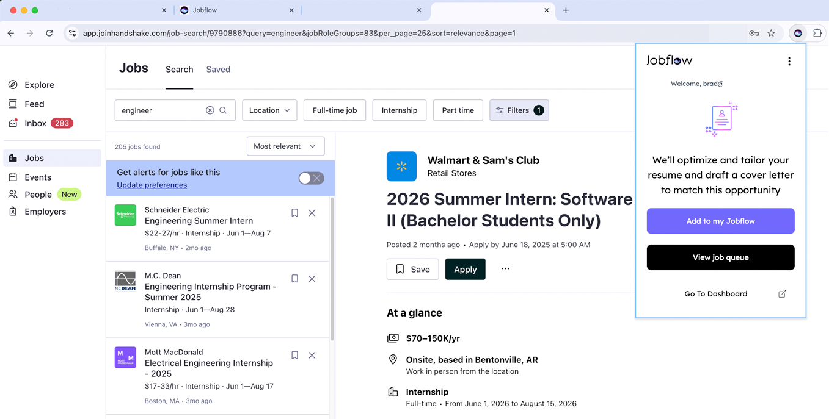Click the job list scrollbar
The image size is (829, 419).
(x=332, y=268)
